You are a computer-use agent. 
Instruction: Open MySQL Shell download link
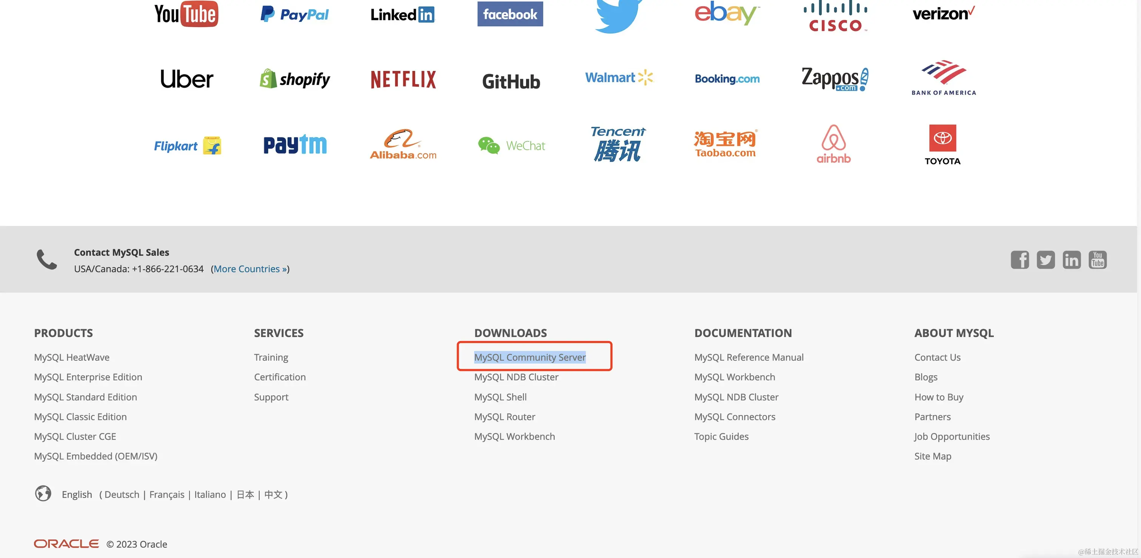[501, 397]
